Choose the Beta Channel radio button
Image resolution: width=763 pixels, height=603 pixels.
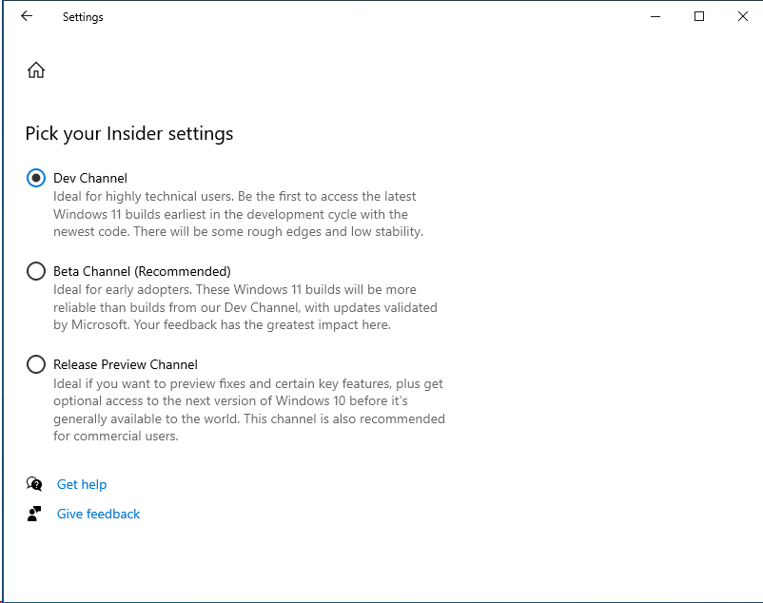click(x=36, y=271)
